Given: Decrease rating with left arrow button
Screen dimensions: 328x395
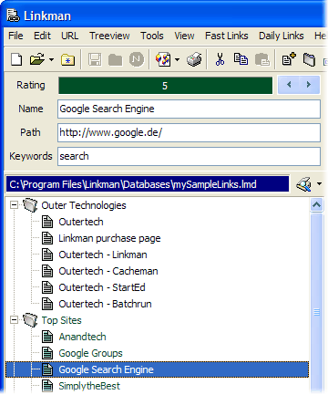Looking at the screenshot, I should [289, 85].
